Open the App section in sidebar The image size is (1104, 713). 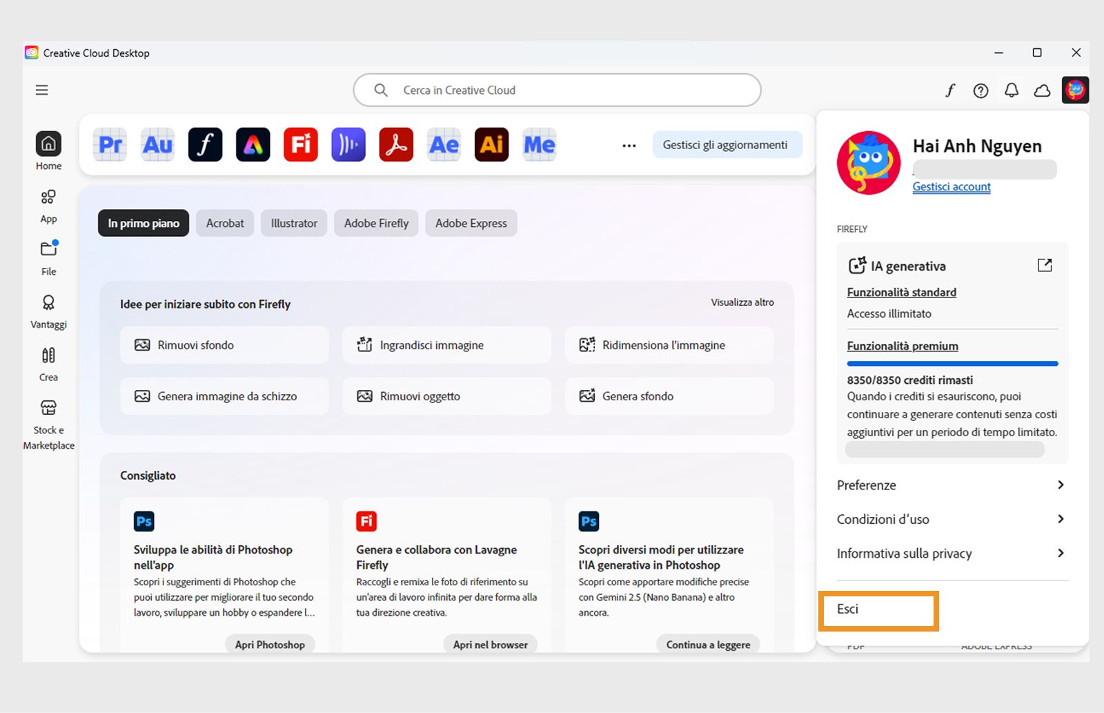[x=48, y=206]
